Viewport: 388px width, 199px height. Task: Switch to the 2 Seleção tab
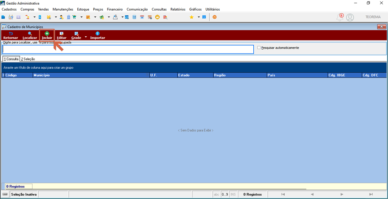point(28,59)
